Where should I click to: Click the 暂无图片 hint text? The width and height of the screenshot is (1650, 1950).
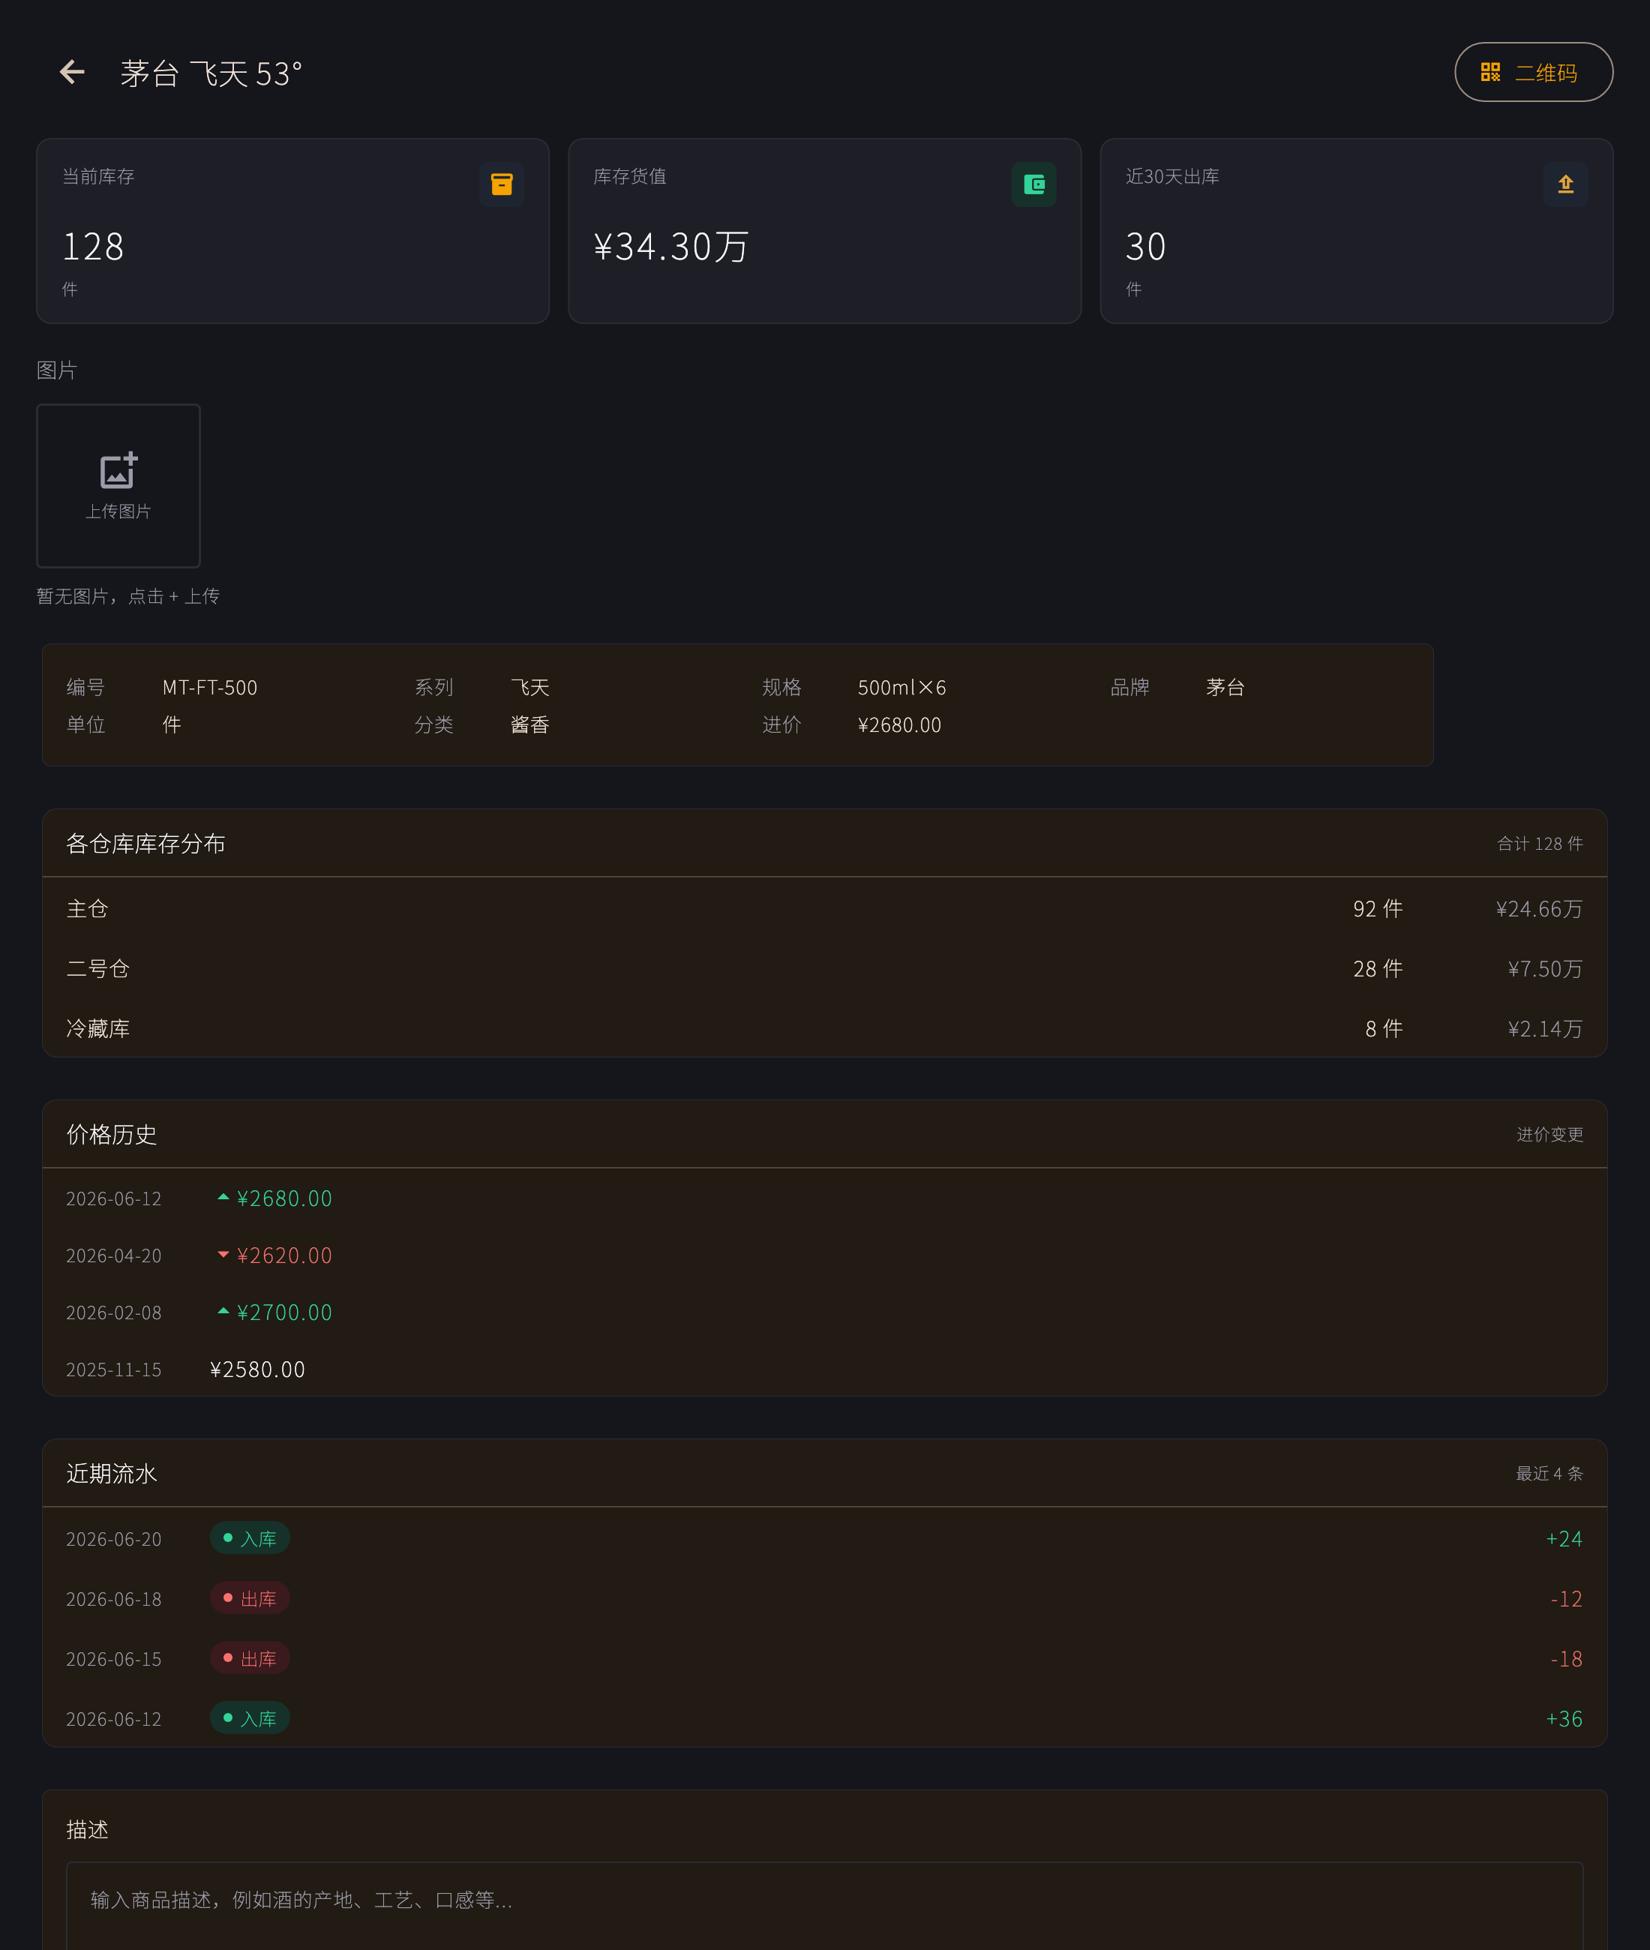pyautogui.click(x=127, y=595)
